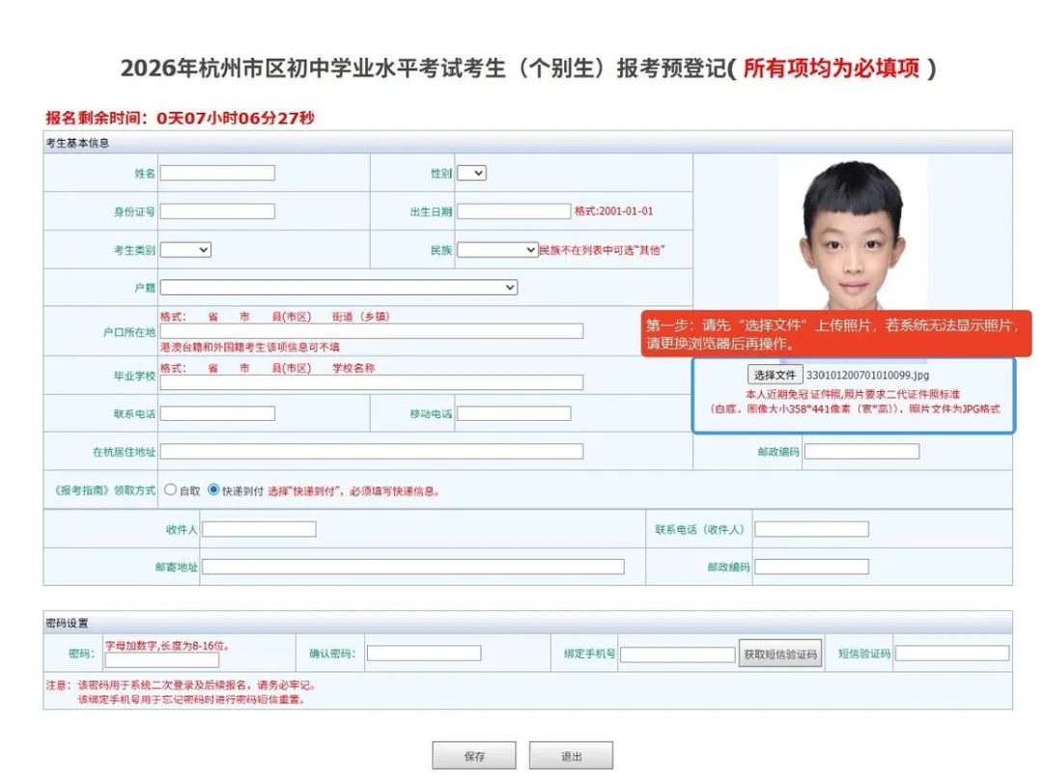
Task: Click the 毕业学校 graduation school field
Action: [x=372, y=381]
